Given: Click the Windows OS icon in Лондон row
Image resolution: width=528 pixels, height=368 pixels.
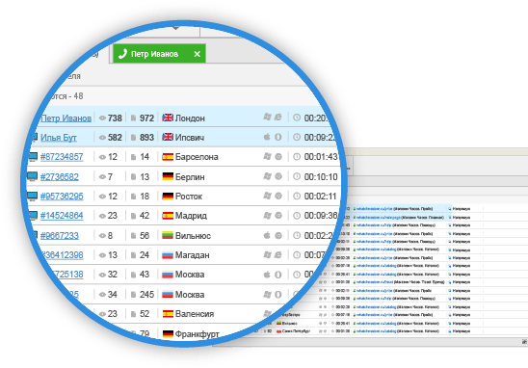Looking at the screenshot, I should click(267, 117).
